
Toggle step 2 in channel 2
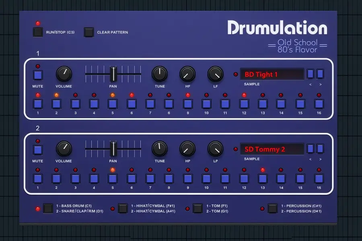(x=56, y=179)
